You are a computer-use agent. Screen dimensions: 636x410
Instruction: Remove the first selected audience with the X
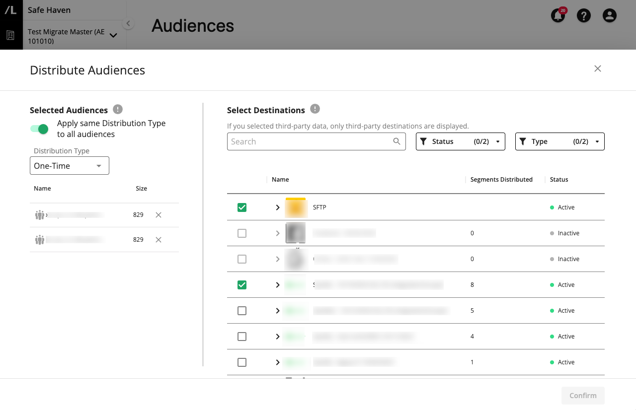(158, 215)
